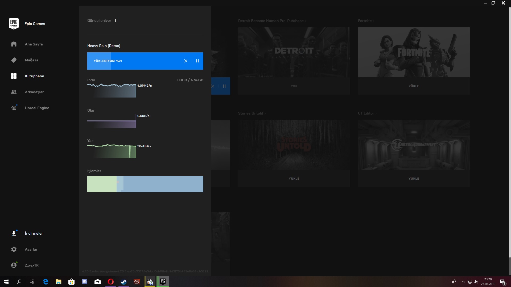Open Arkadaşlar friends icon
Viewport: 511px width, 287px height.
14,92
